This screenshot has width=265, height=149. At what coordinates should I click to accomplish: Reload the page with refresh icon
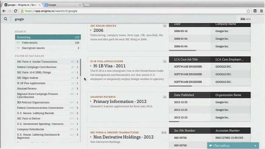15,11
